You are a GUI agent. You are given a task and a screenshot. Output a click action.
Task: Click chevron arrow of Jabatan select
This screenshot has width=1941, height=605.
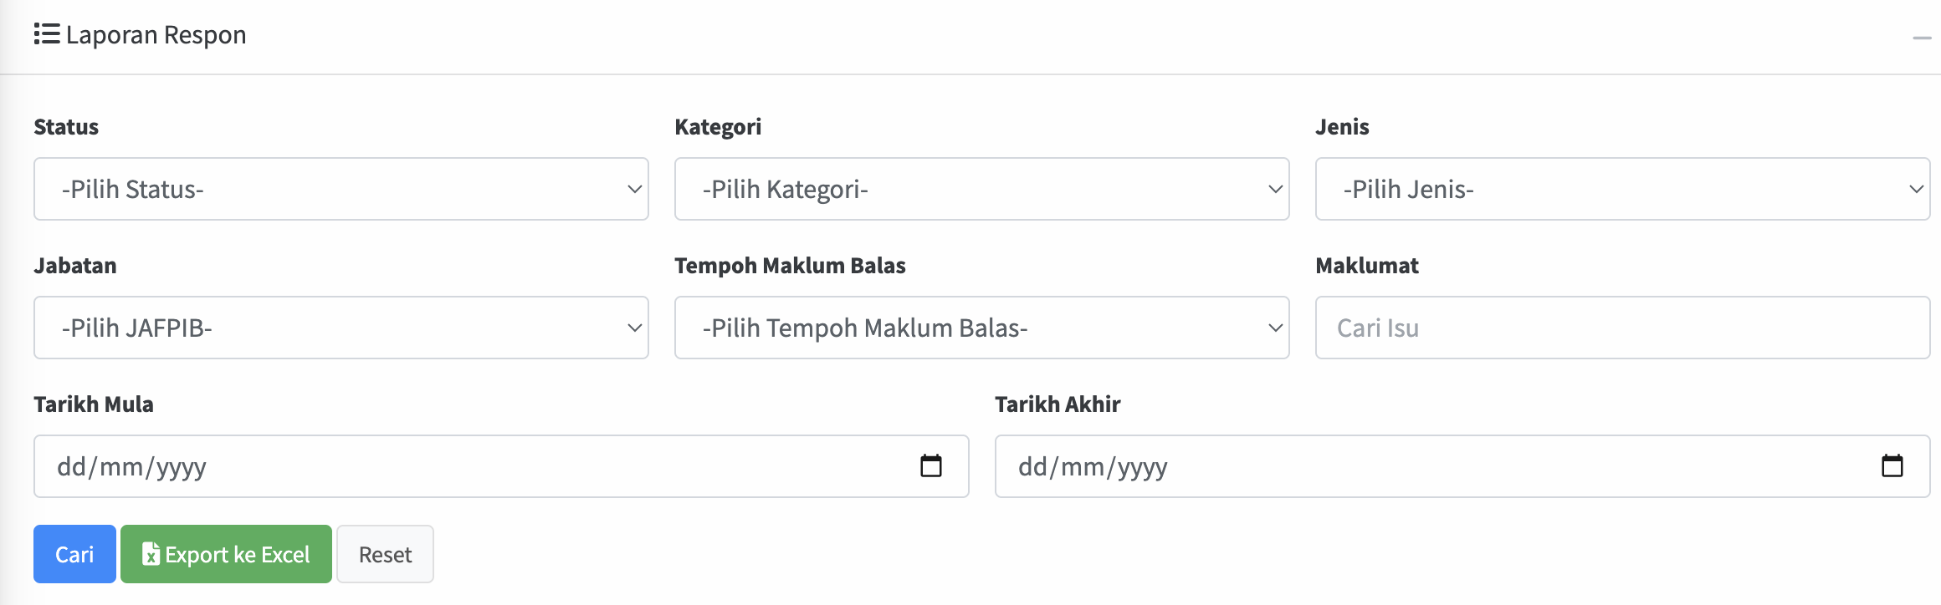coord(634,328)
